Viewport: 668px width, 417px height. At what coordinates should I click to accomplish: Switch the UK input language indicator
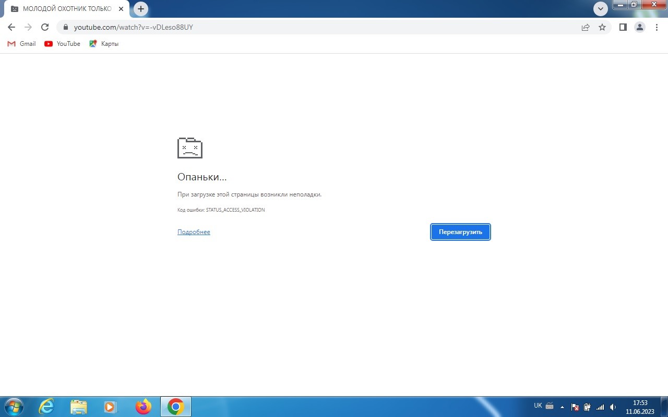[x=538, y=406]
